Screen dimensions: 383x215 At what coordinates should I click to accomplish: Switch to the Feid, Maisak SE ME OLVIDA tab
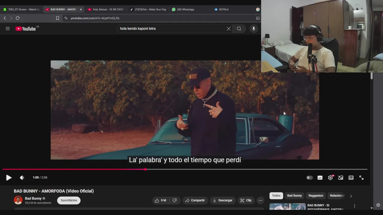tap(106, 10)
